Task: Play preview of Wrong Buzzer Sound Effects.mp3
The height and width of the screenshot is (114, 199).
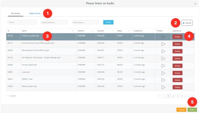Action: point(163,51)
